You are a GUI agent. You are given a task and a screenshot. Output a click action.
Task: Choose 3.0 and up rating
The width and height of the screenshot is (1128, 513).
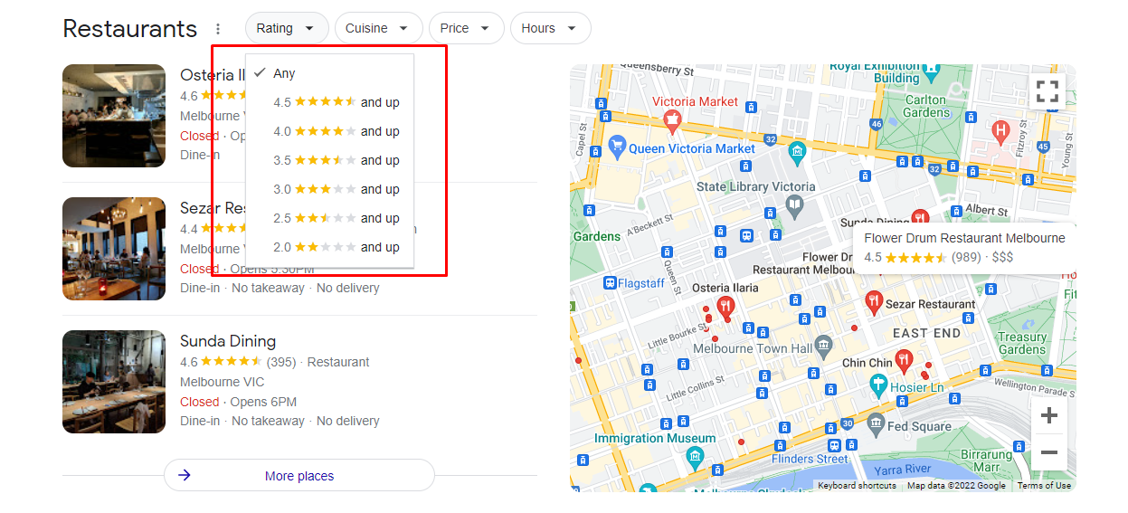point(329,189)
